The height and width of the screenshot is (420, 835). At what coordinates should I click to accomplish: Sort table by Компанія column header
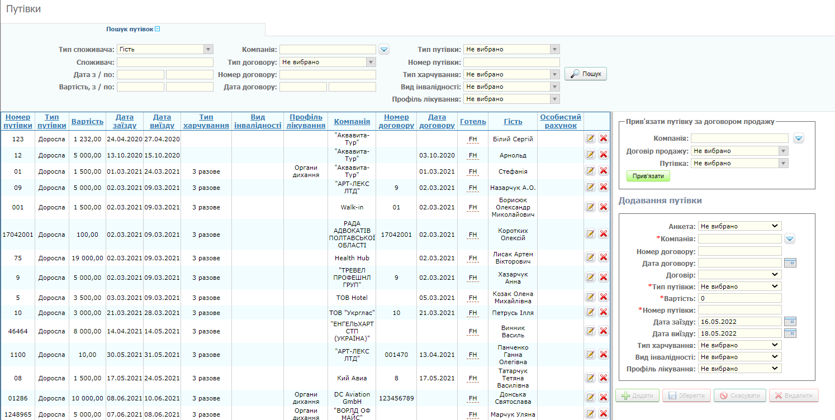[352, 122]
